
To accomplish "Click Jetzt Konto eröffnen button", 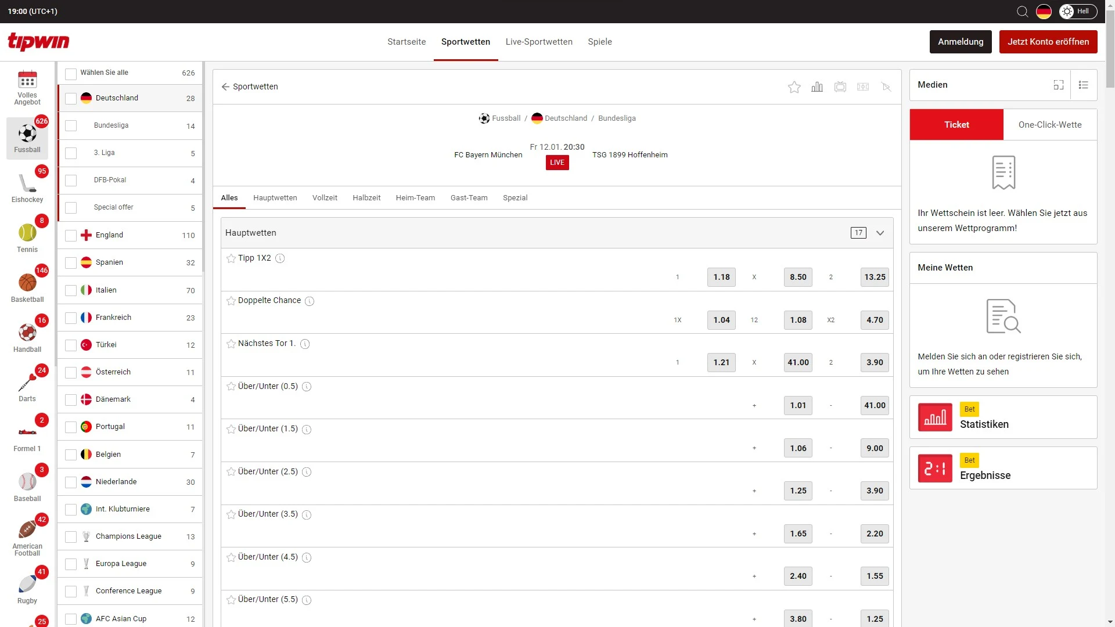I will 1048,42.
